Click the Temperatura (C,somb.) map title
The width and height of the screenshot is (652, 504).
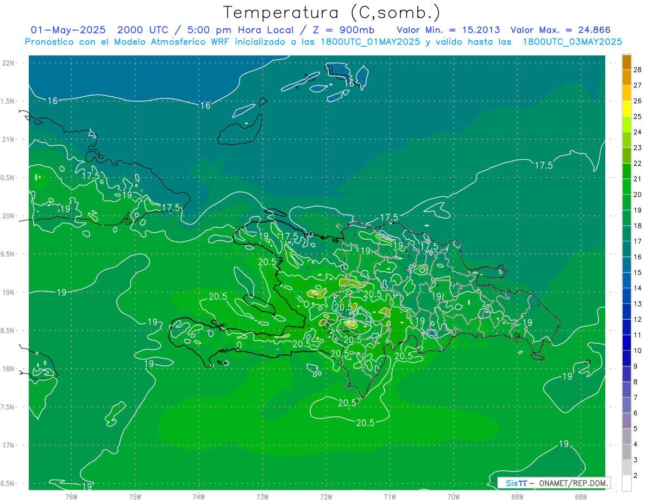pos(332,12)
